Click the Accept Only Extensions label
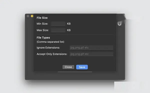150x93 pixels. click(52, 54)
